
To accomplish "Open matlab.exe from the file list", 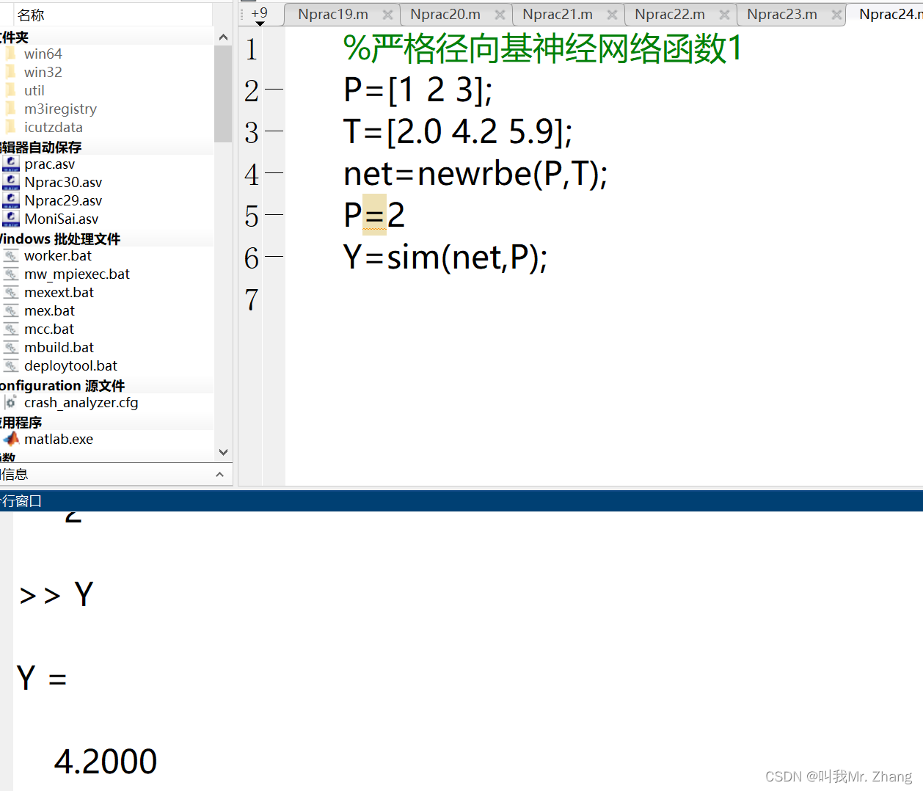I will coord(58,438).
